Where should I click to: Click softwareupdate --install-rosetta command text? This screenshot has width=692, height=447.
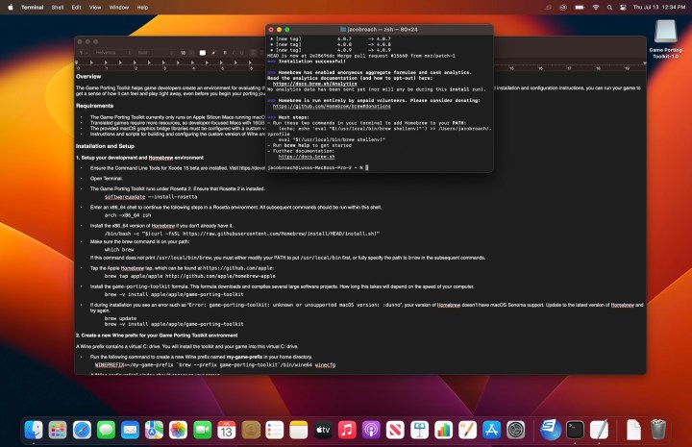point(151,197)
